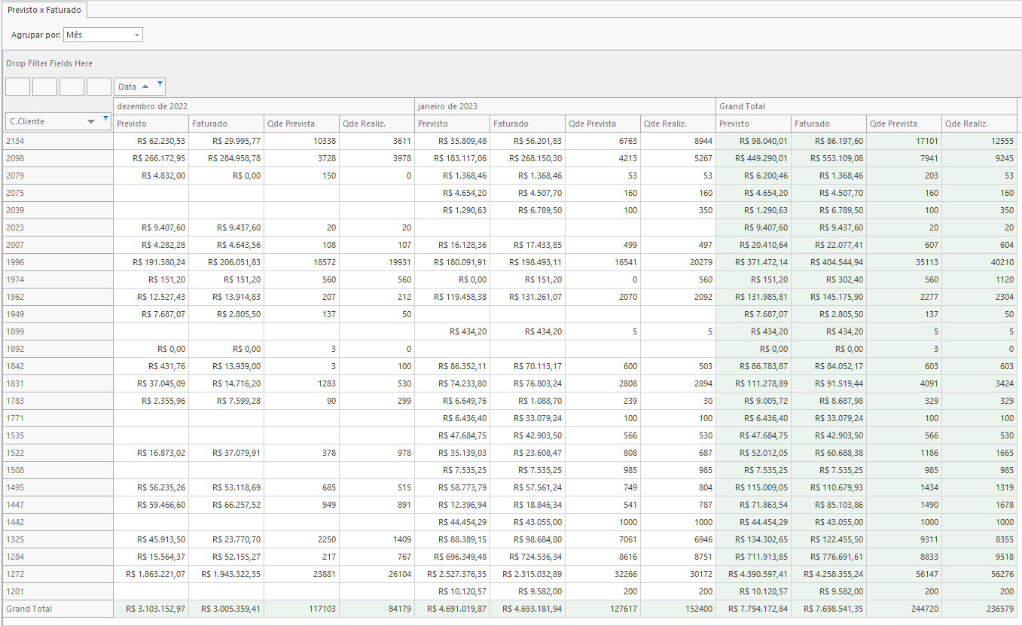The height and width of the screenshot is (626, 1022).
Task: Open the Agrupar por dropdown
Action: 137,35
